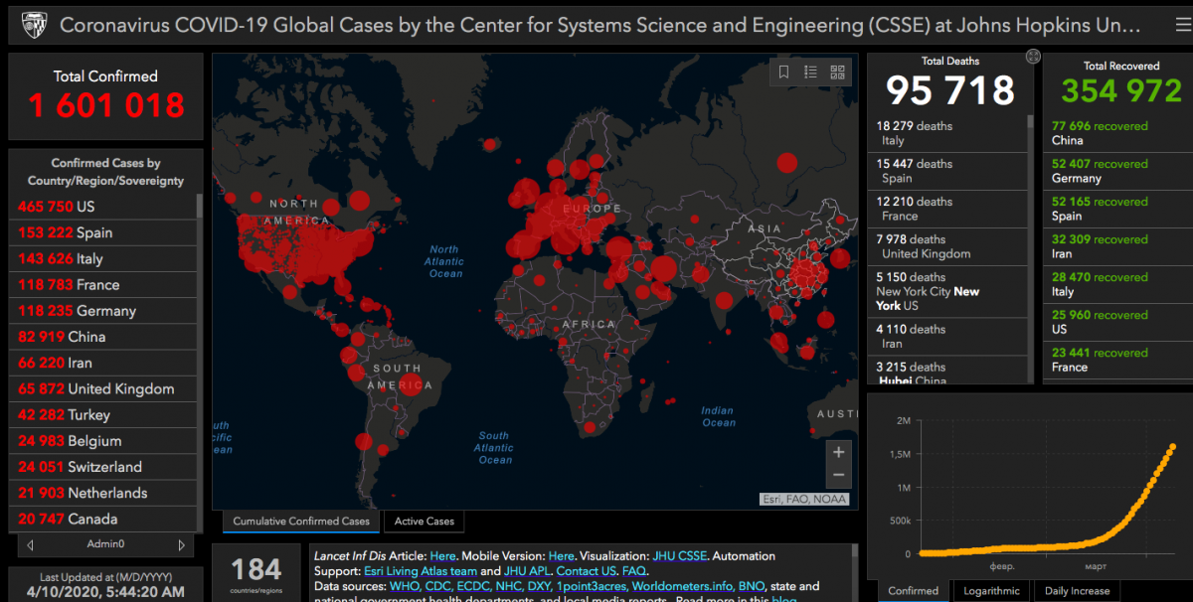Select the 4 110 deaths Iran entry
The width and height of the screenshot is (1193, 602).
point(948,336)
